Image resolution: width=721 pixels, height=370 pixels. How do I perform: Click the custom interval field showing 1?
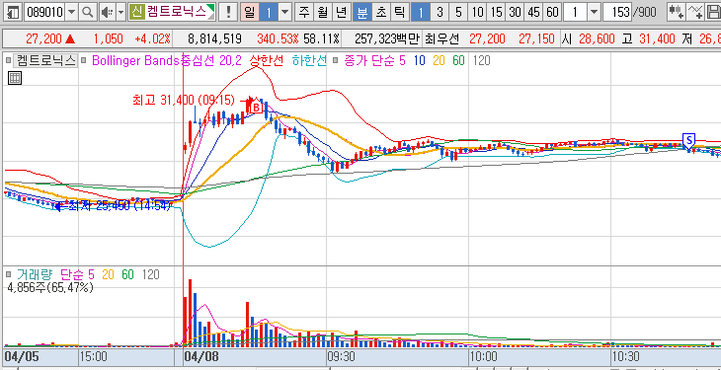pyautogui.click(x=576, y=13)
